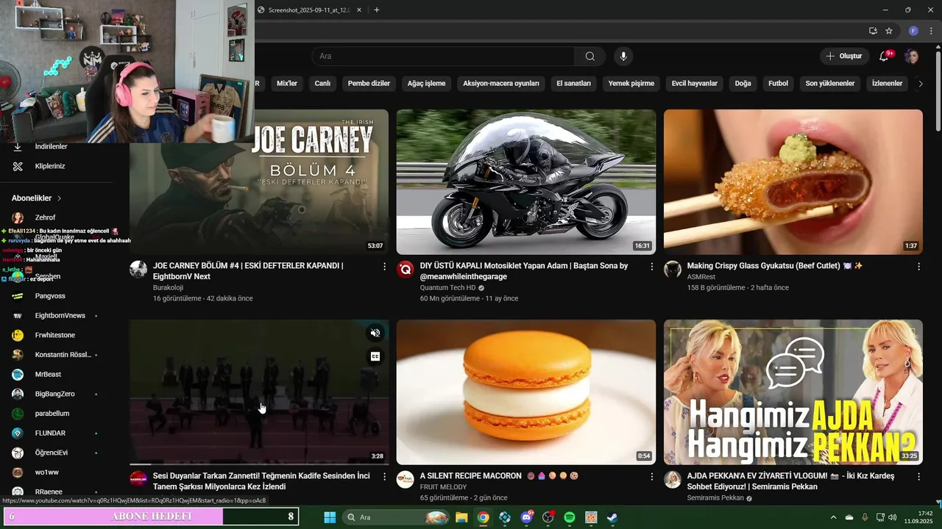The image size is (942, 529).
Task: Open options menu for Tarkan Zannetti video
Action: click(x=384, y=477)
